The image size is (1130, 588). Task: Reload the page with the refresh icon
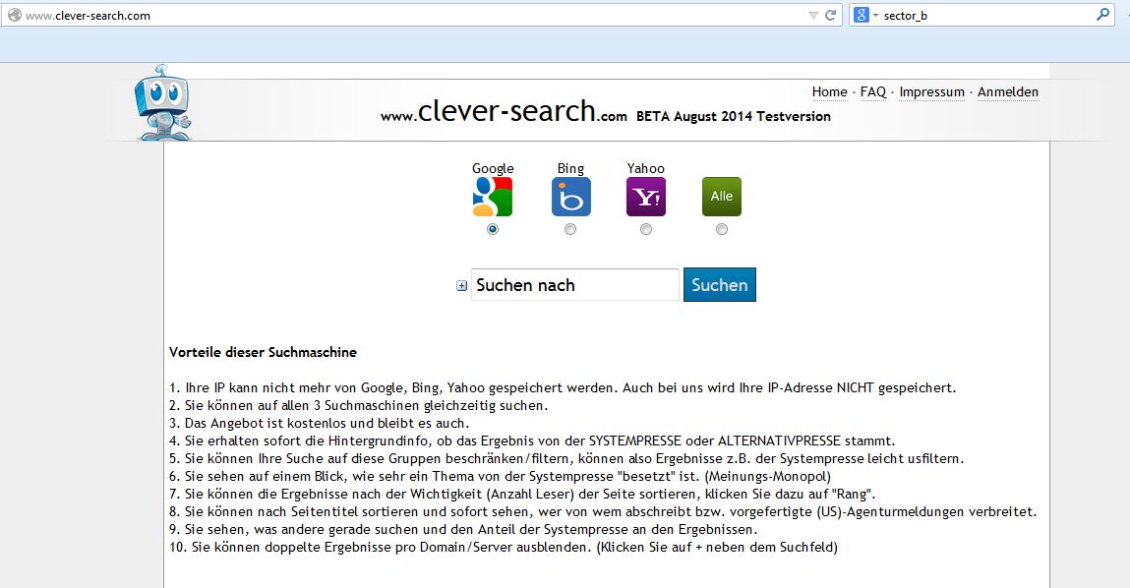tap(830, 15)
